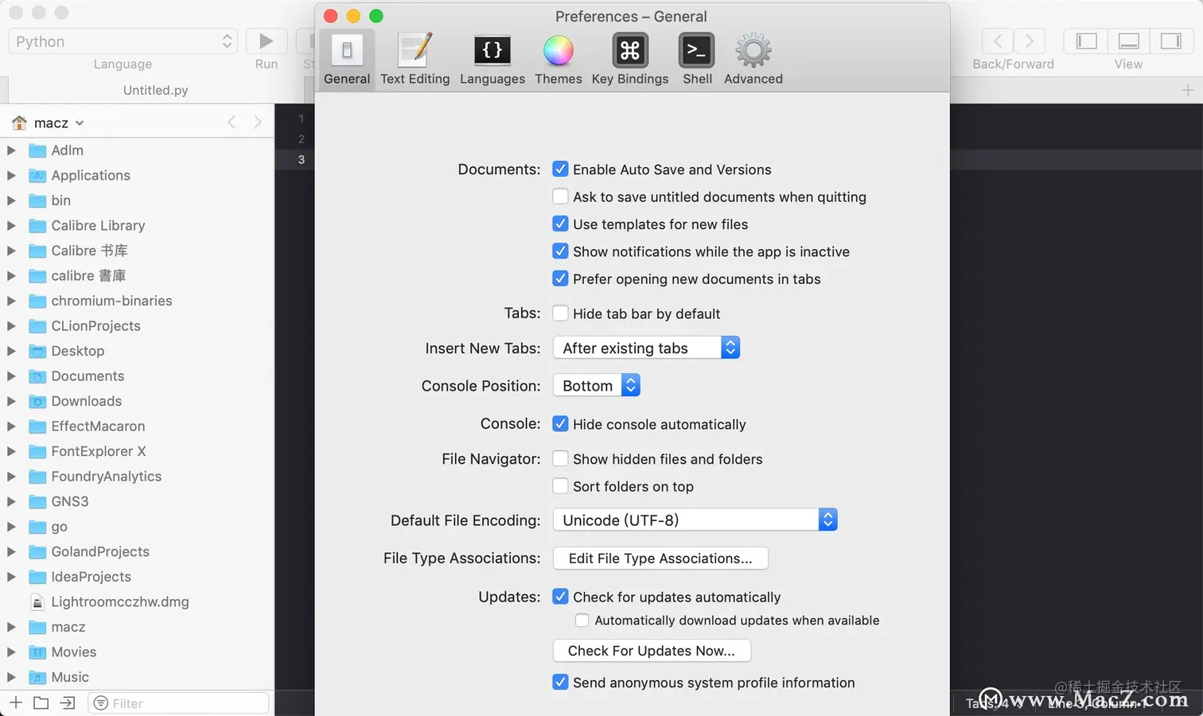Click the reveal arrow icon in navigator footer
This screenshot has height=716, width=1203.
pos(68,702)
